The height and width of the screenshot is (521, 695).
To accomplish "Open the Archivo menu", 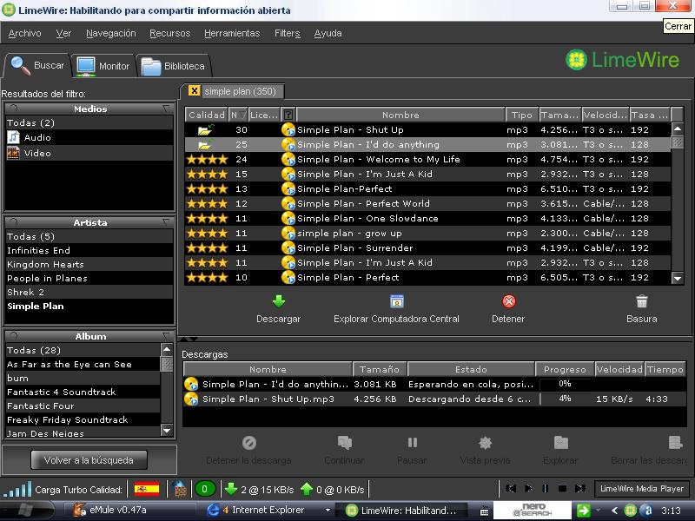I will (x=25, y=33).
